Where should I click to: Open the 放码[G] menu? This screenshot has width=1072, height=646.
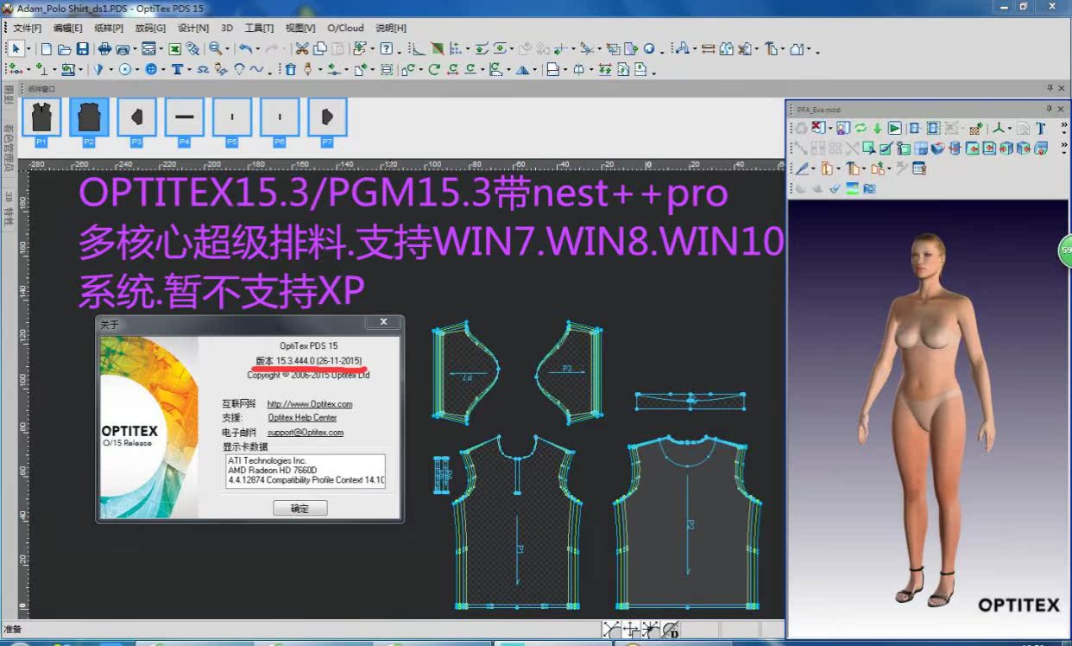150,28
